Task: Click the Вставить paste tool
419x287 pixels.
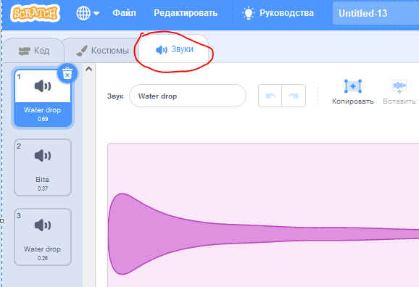Action: point(399,92)
